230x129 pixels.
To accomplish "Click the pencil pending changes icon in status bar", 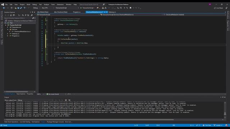I will point(197,125).
